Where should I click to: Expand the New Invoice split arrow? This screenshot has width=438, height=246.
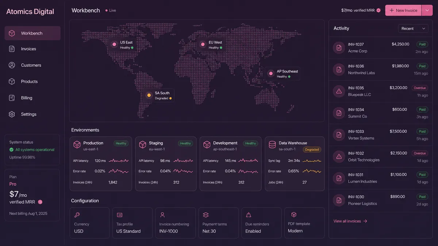click(x=427, y=10)
